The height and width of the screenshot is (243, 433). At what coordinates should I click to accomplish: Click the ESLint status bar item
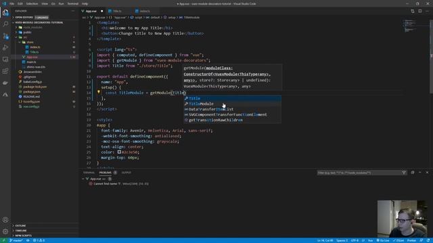pos(398,240)
